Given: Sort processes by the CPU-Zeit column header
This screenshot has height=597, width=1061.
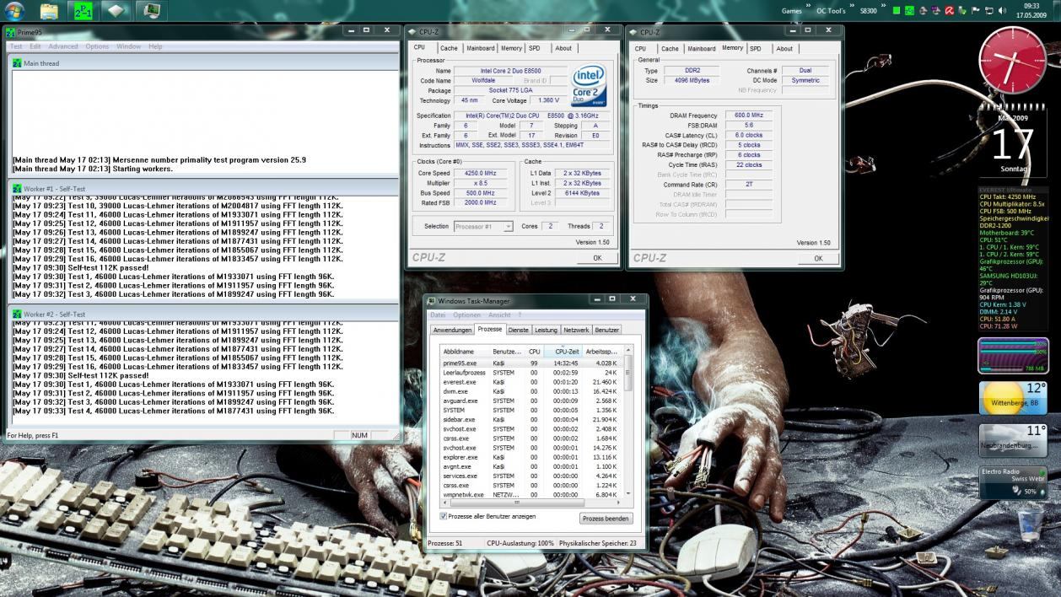Looking at the screenshot, I should click(563, 351).
